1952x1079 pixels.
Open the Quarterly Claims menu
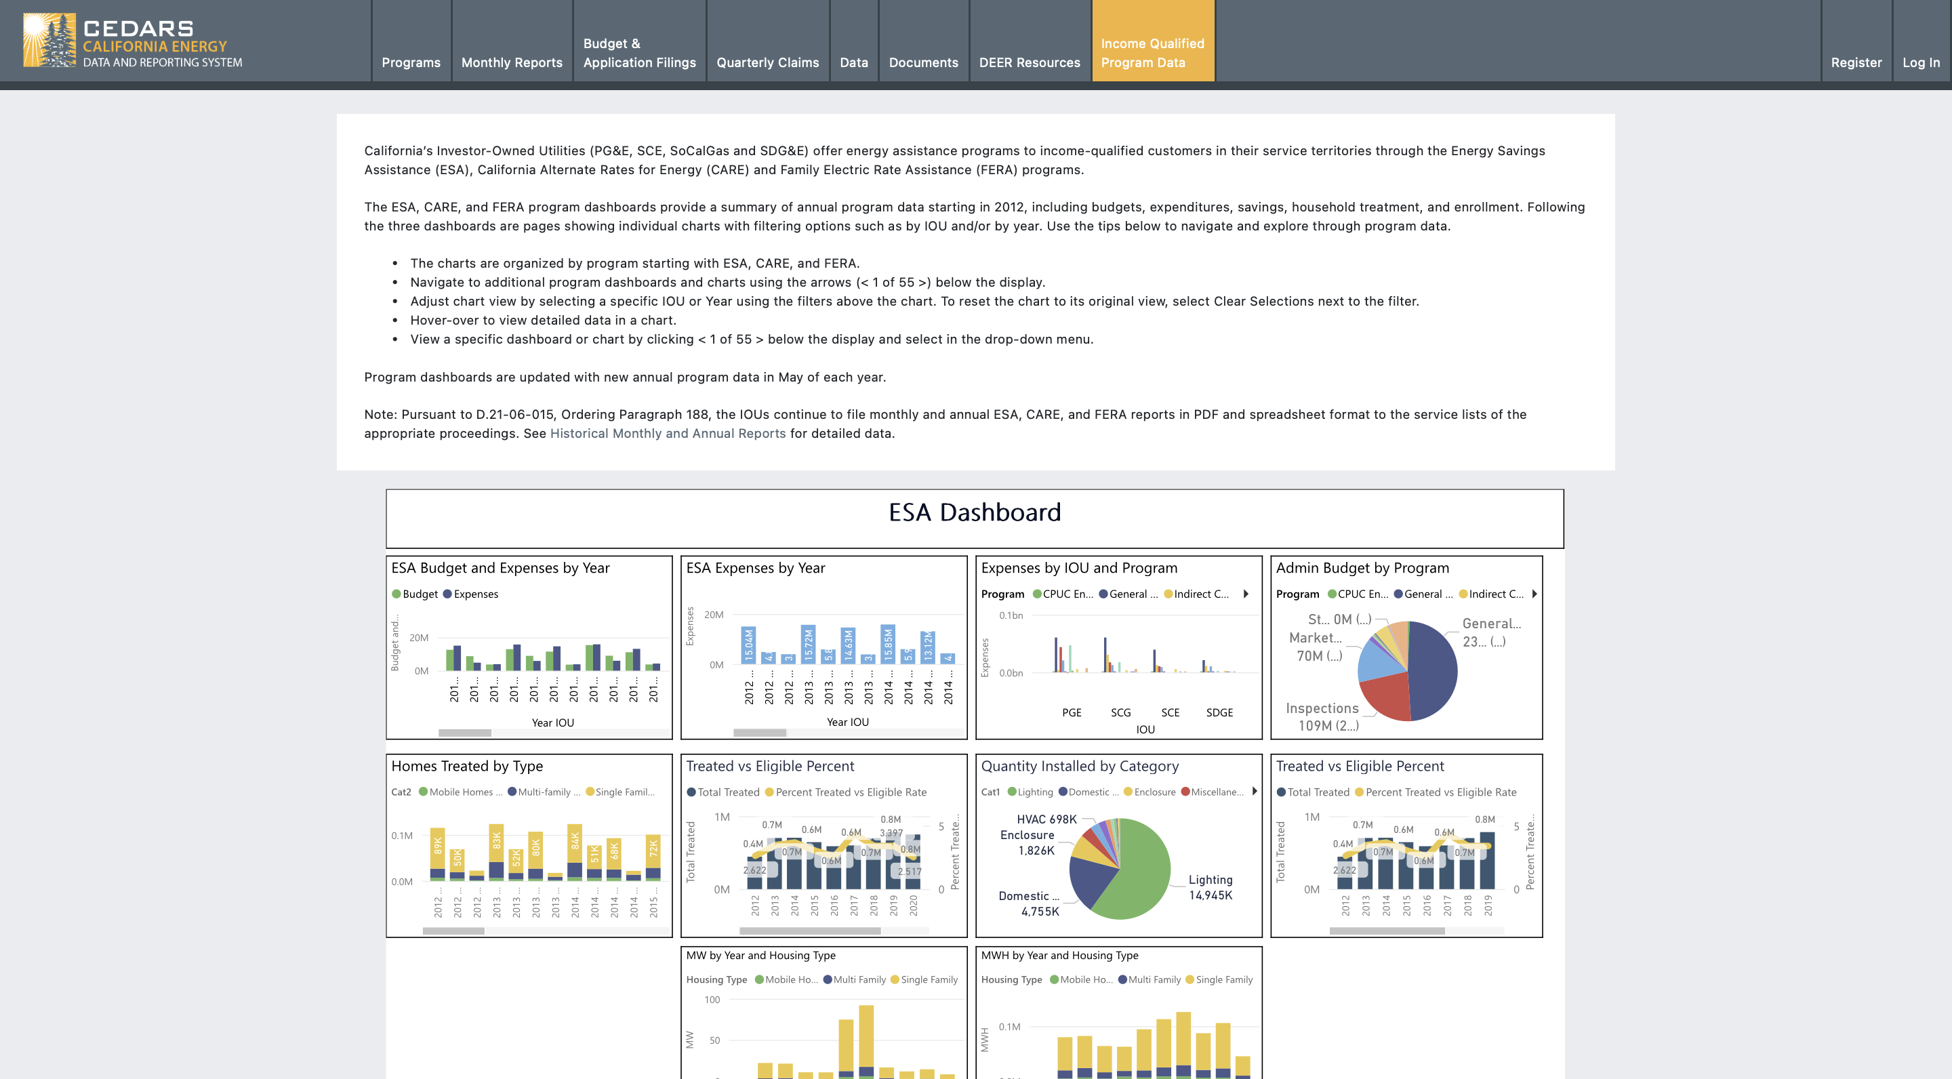click(x=767, y=62)
